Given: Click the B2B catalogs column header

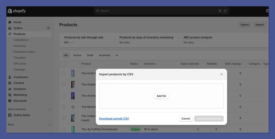Looking at the screenshot, I should point(233,64).
